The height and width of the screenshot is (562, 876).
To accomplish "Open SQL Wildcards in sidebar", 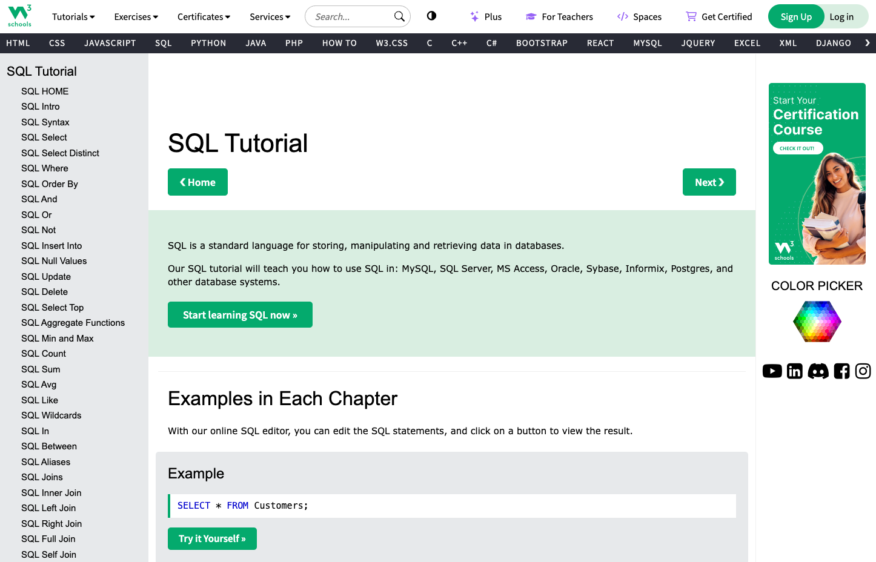I will [51, 415].
